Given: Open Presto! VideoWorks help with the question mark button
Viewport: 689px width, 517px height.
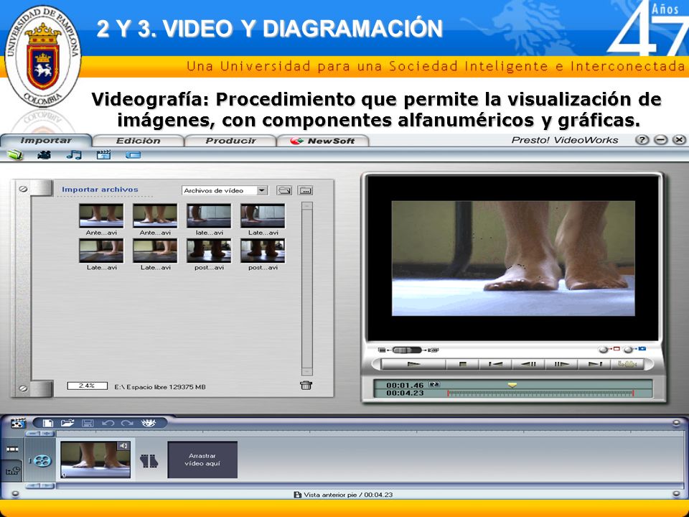Looking at the screenshot, I should pyautogui.click(x=642, y=140).
